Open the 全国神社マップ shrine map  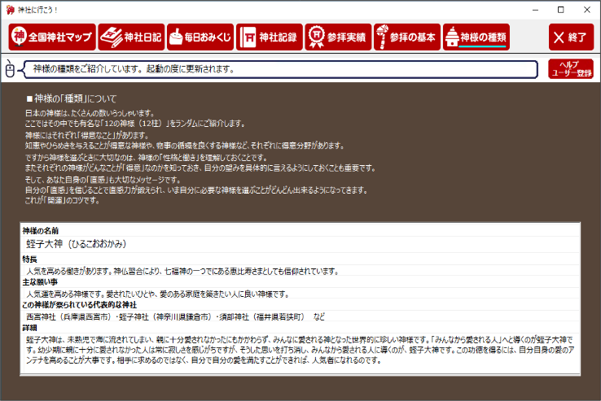[x=50, y=37]
